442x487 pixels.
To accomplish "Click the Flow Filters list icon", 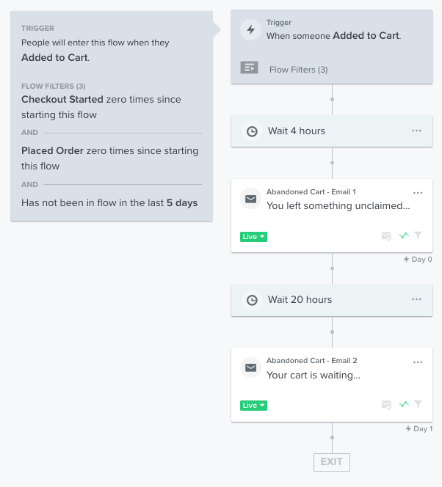I will click(x=250, y=67).
